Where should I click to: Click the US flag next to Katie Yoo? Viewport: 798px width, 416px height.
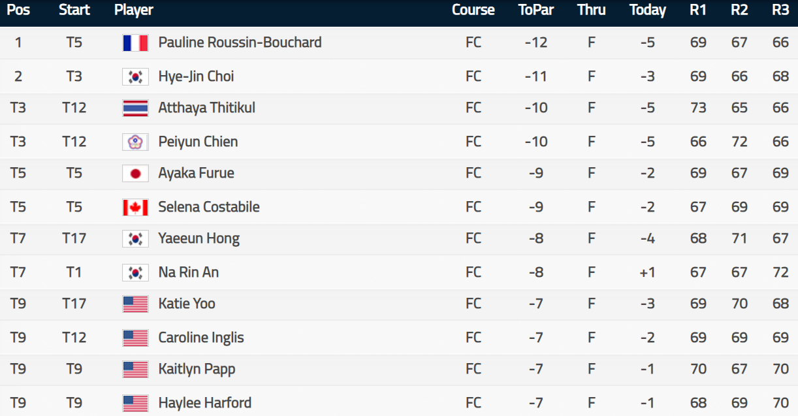pos(135,304)
